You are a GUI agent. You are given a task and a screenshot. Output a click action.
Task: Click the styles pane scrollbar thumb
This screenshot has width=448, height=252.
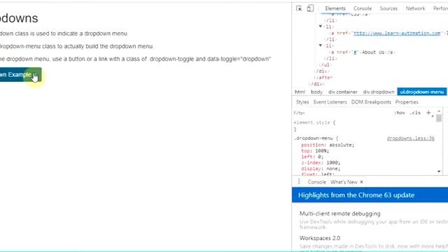tap(439, 118)
